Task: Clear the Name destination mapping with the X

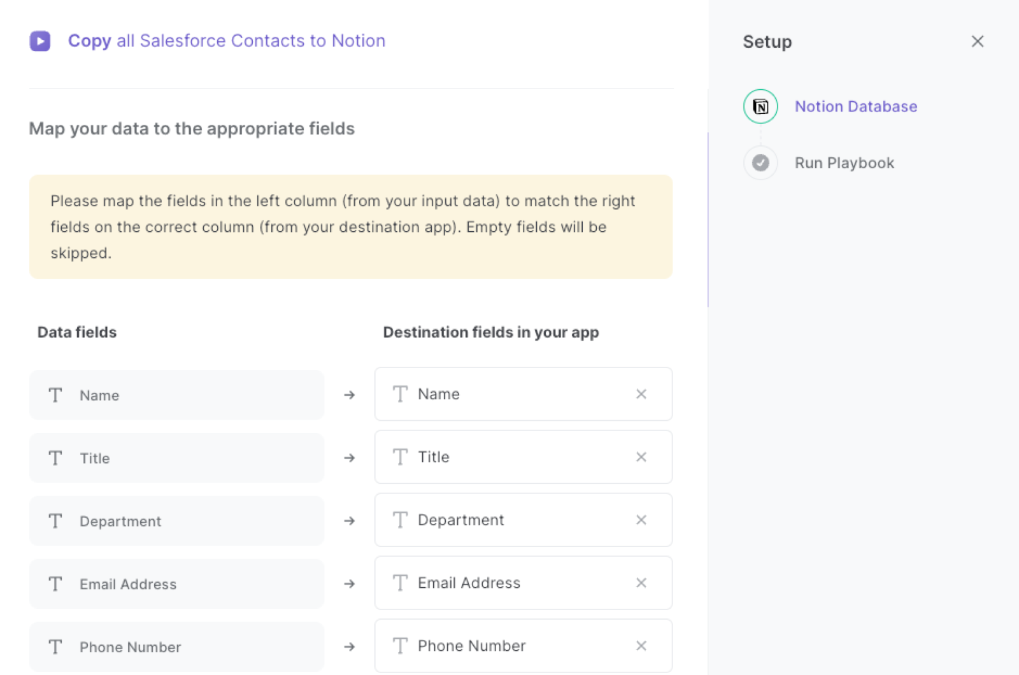Action: click(x=641, y=394)
